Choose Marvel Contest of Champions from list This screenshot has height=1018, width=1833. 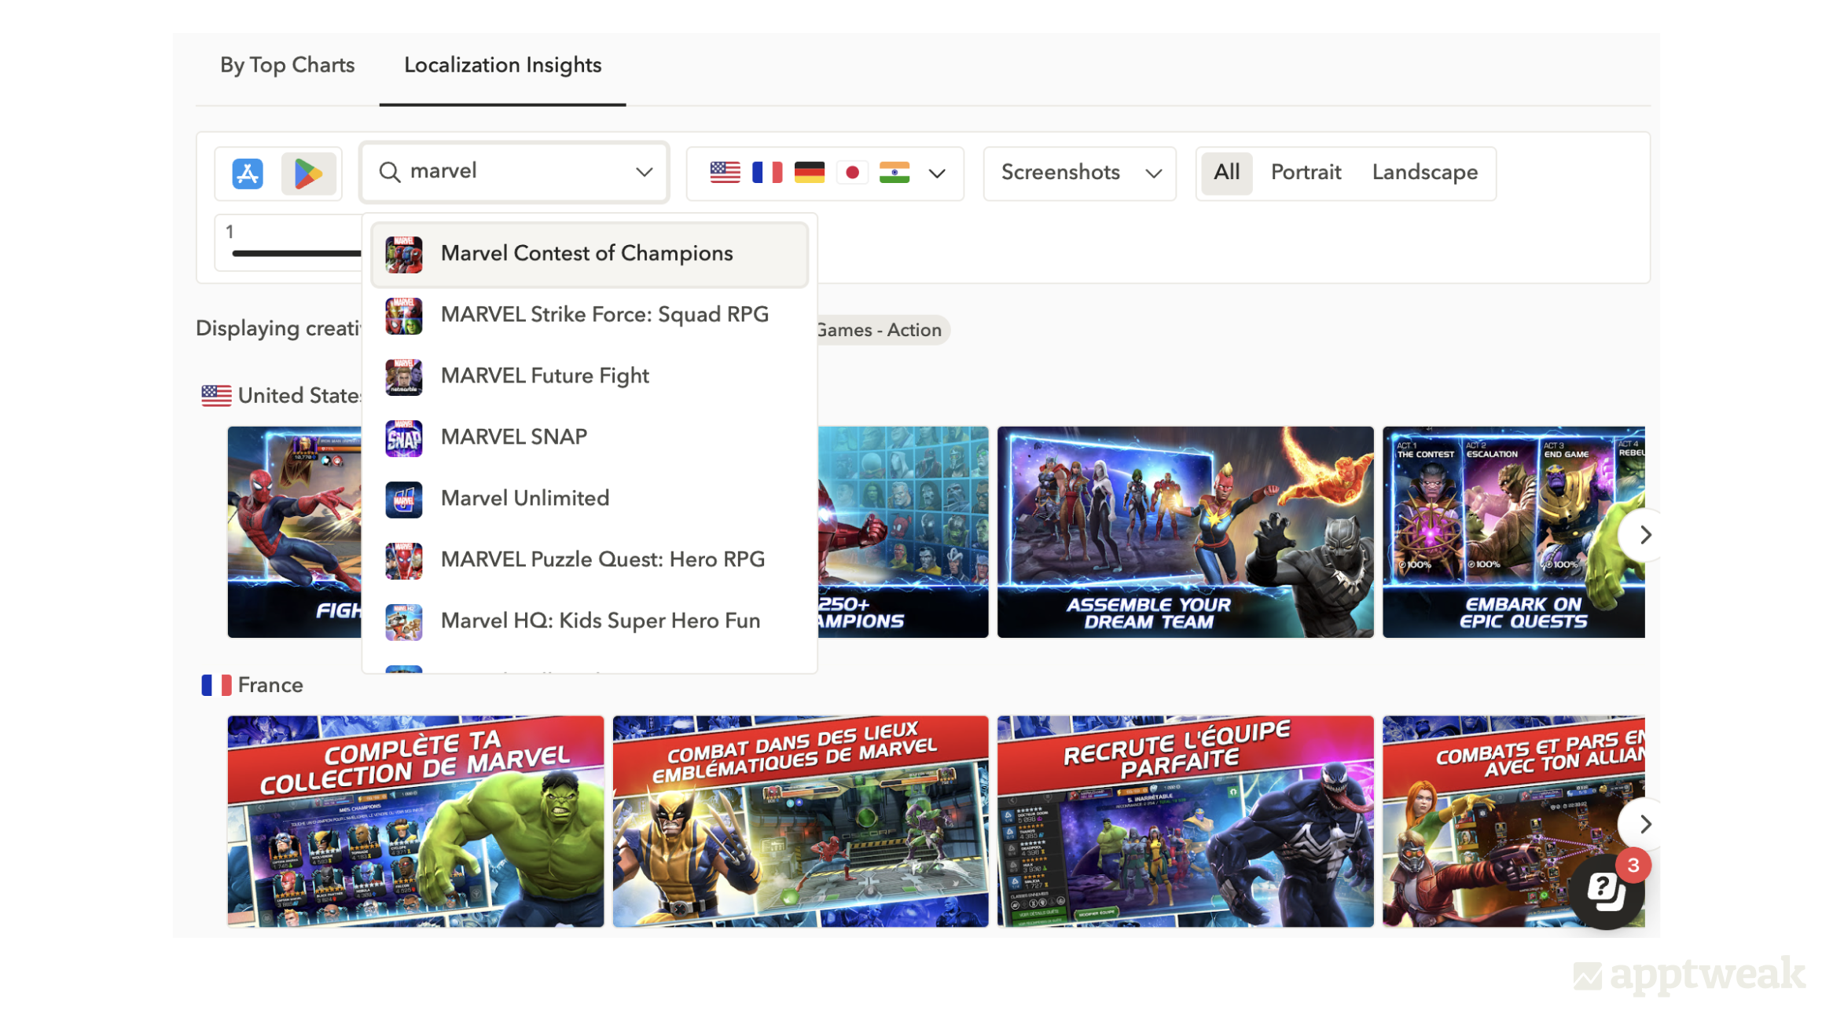coord(590,255)
